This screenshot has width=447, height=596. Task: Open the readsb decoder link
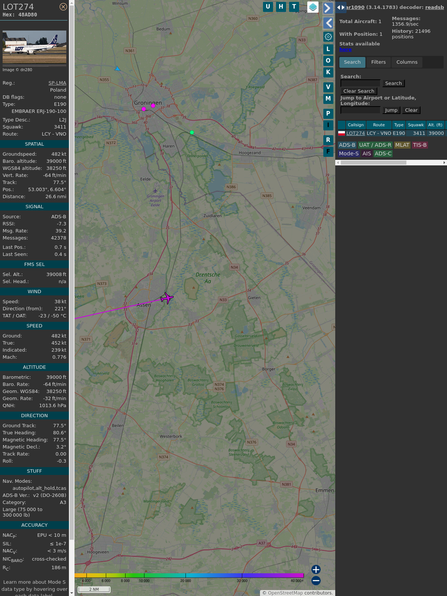click(434, 7)
